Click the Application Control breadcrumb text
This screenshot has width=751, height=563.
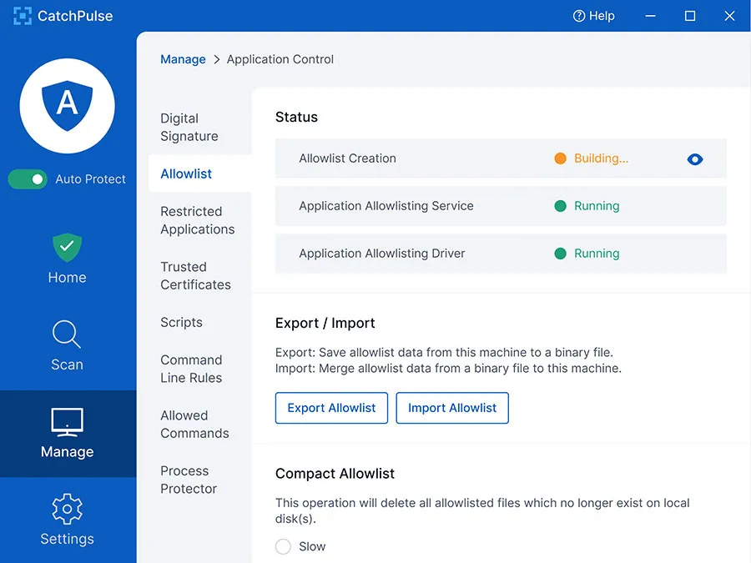(280, 59)
